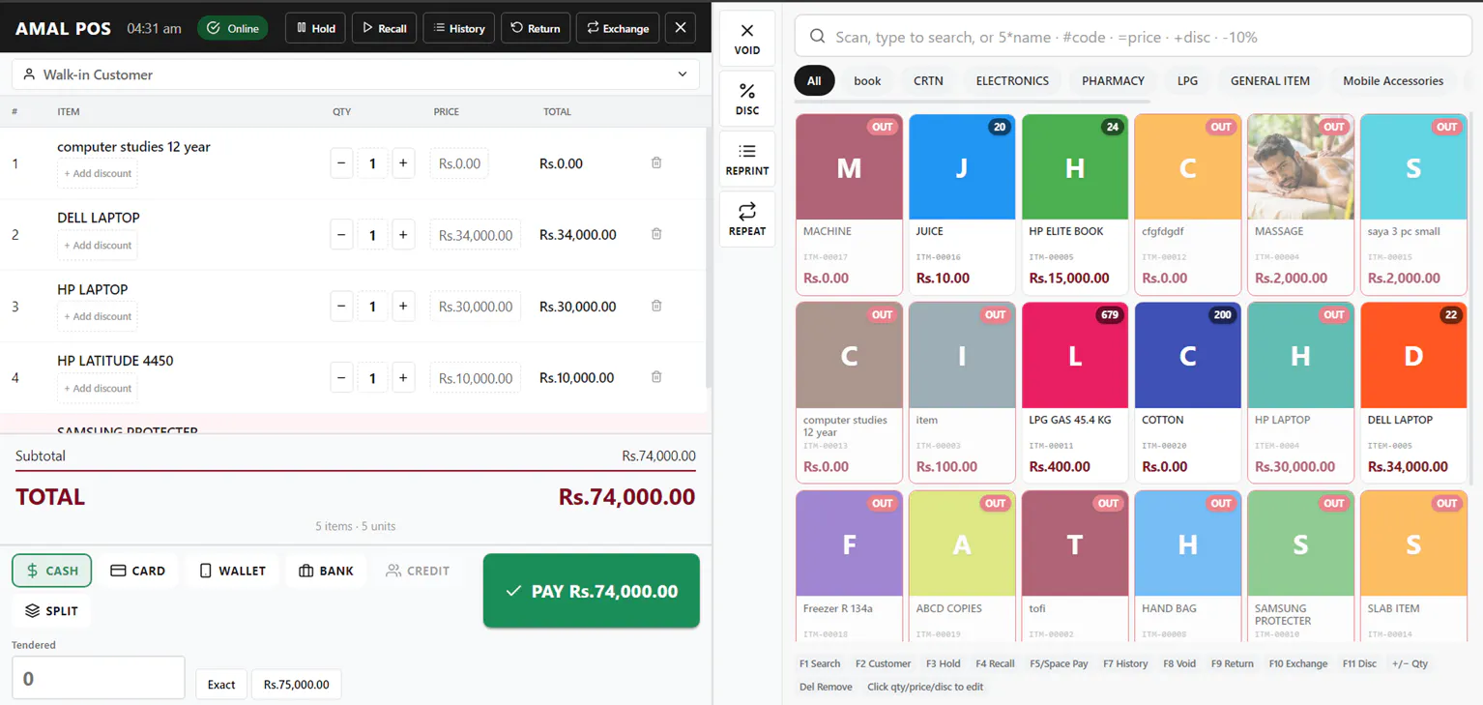Delete the DELL LAPTOP row via trash icon
Viewport: 1483px width, 705px height.
click(656, 234)
